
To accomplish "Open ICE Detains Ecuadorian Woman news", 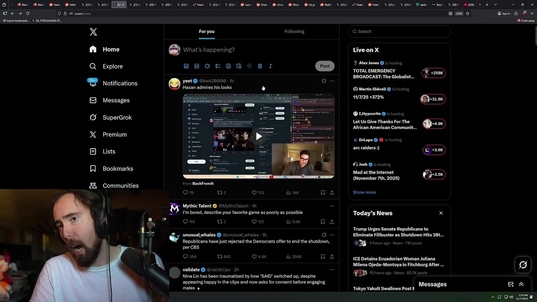I will tap(398, 262).
